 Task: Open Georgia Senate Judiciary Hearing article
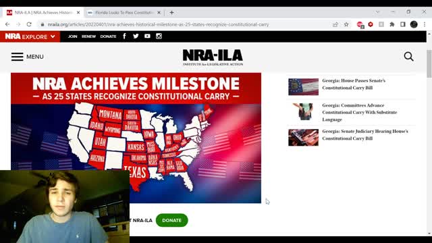pos(365,135)
